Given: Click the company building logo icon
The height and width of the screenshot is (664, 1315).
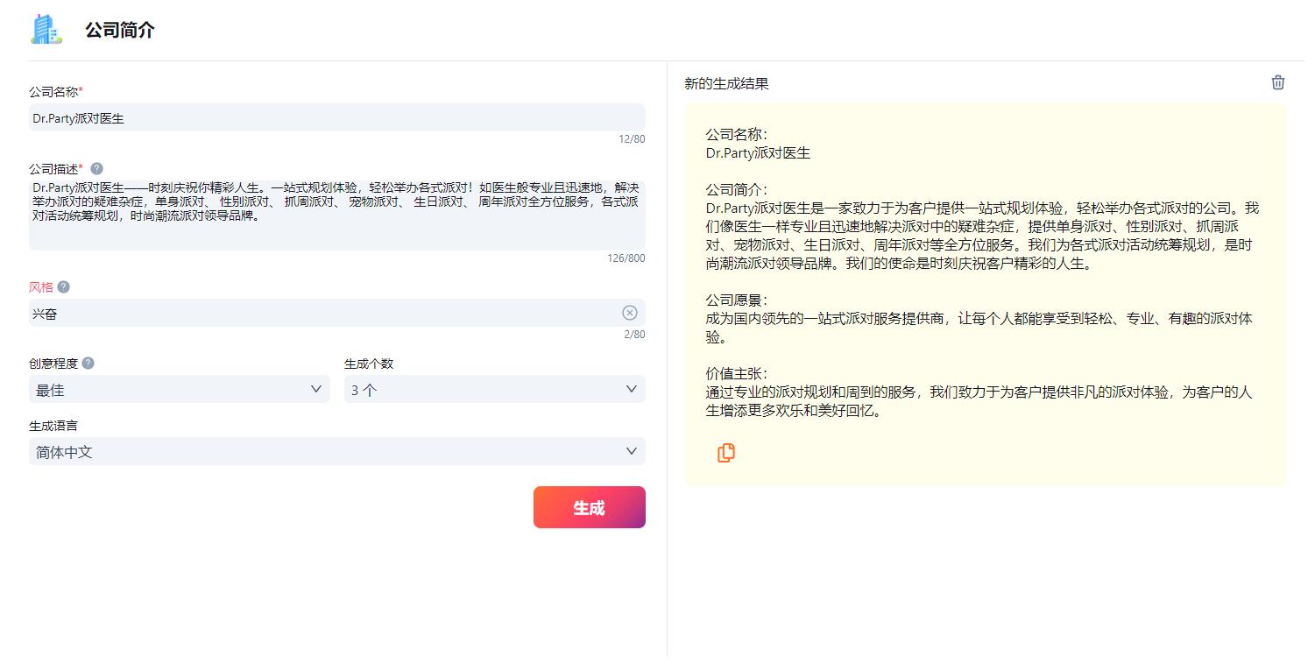Looking at the screenshot, I should 46,29.
